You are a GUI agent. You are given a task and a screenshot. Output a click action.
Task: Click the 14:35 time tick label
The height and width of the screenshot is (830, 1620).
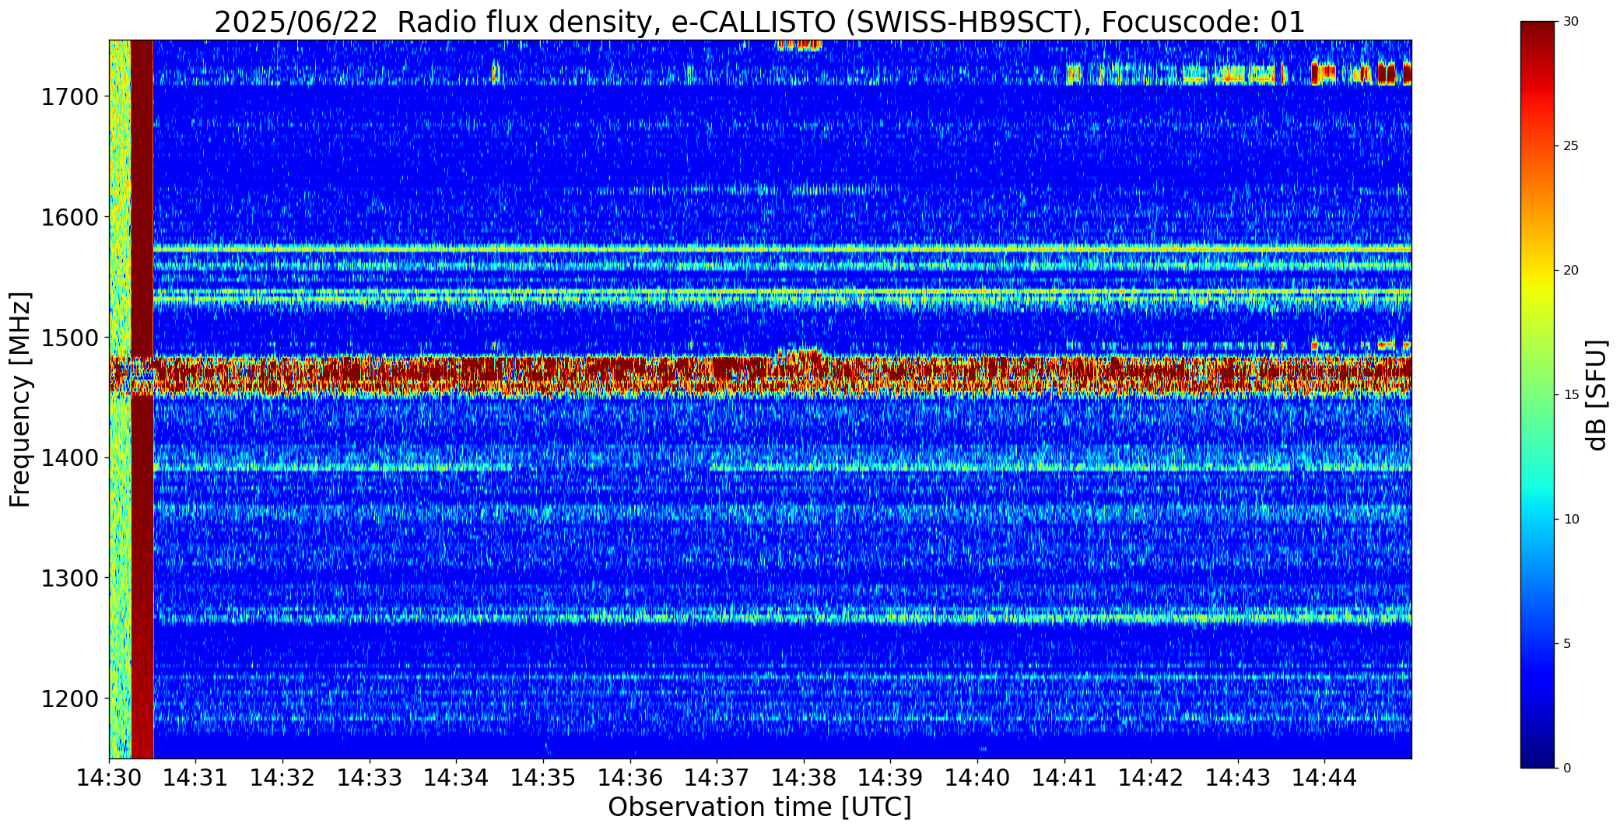pos(543,778)
